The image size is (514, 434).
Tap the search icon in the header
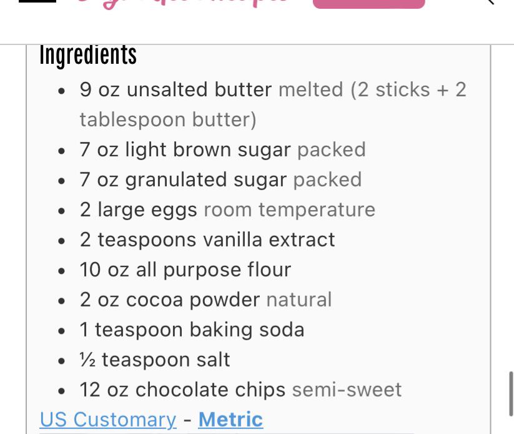click(490, 2)
